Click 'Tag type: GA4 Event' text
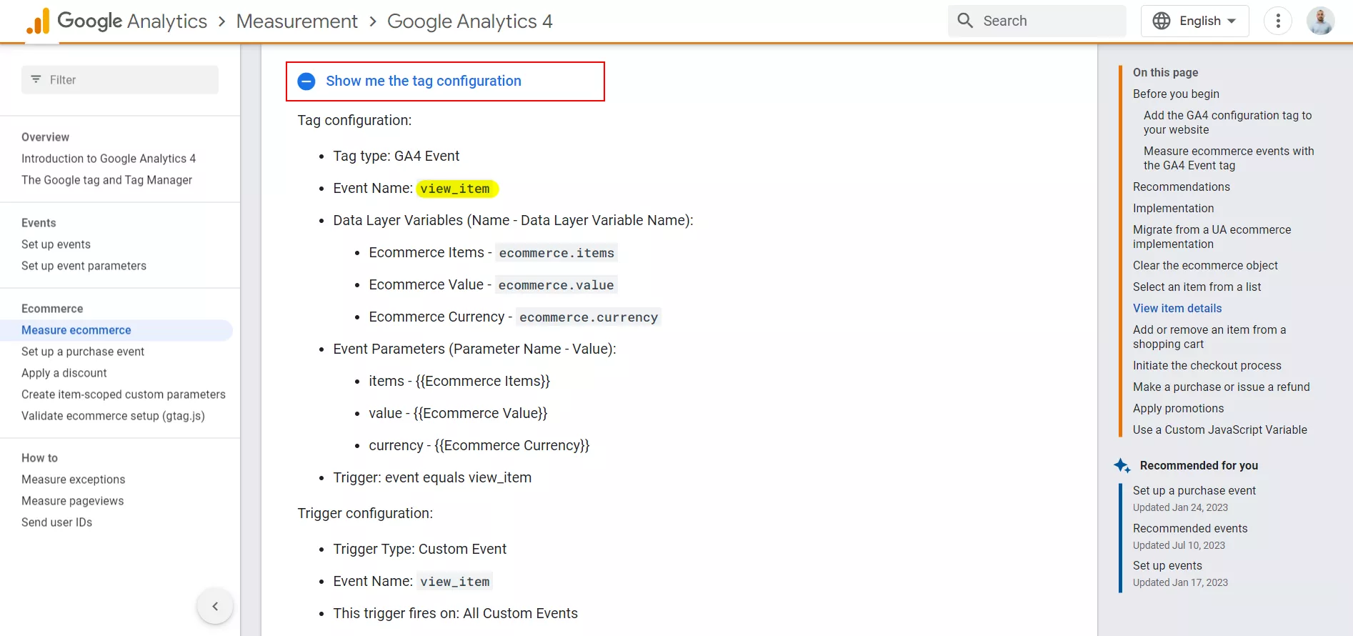Viewport: 1353px width, 636px height. [x=396, y=156]
